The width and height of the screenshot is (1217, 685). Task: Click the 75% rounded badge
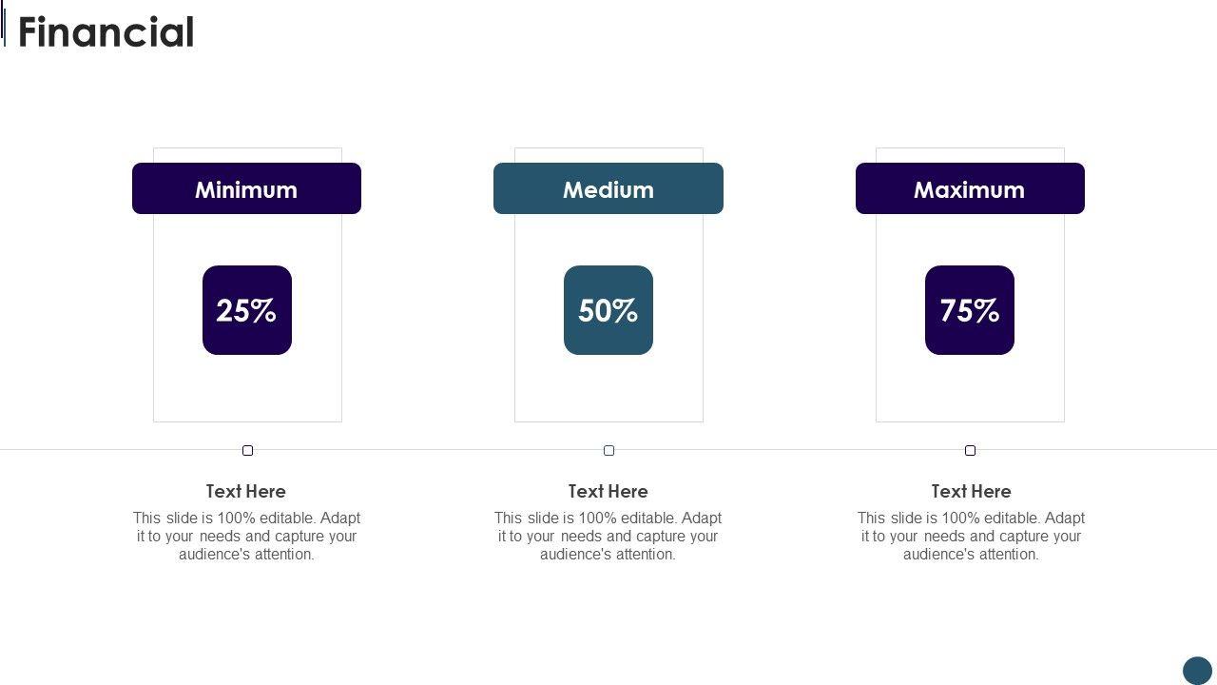point(970,310)
